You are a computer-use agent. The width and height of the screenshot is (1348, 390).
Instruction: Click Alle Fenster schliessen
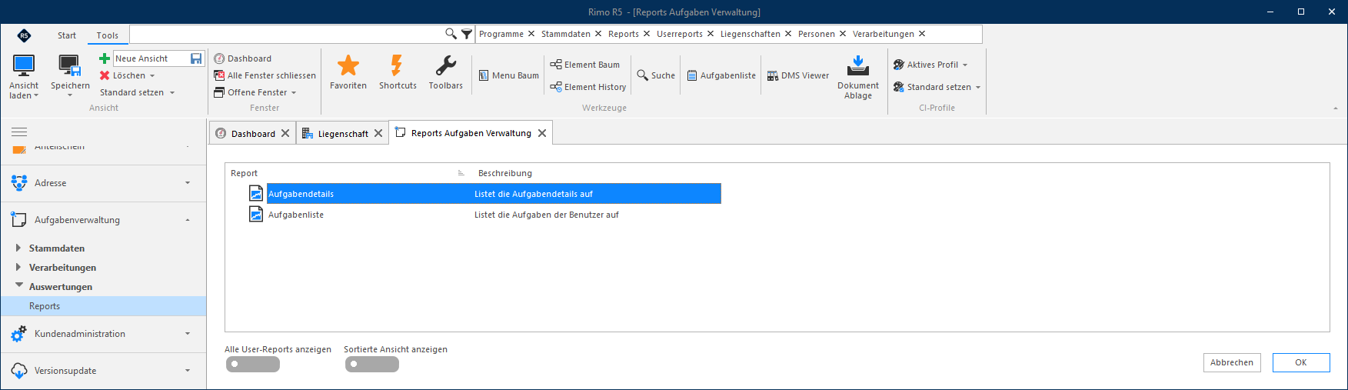click(x=265, y=75)
